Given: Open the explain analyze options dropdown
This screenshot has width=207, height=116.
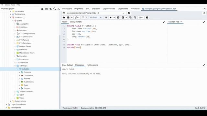Looking at the screenshot, I should (x=126, y=17).
